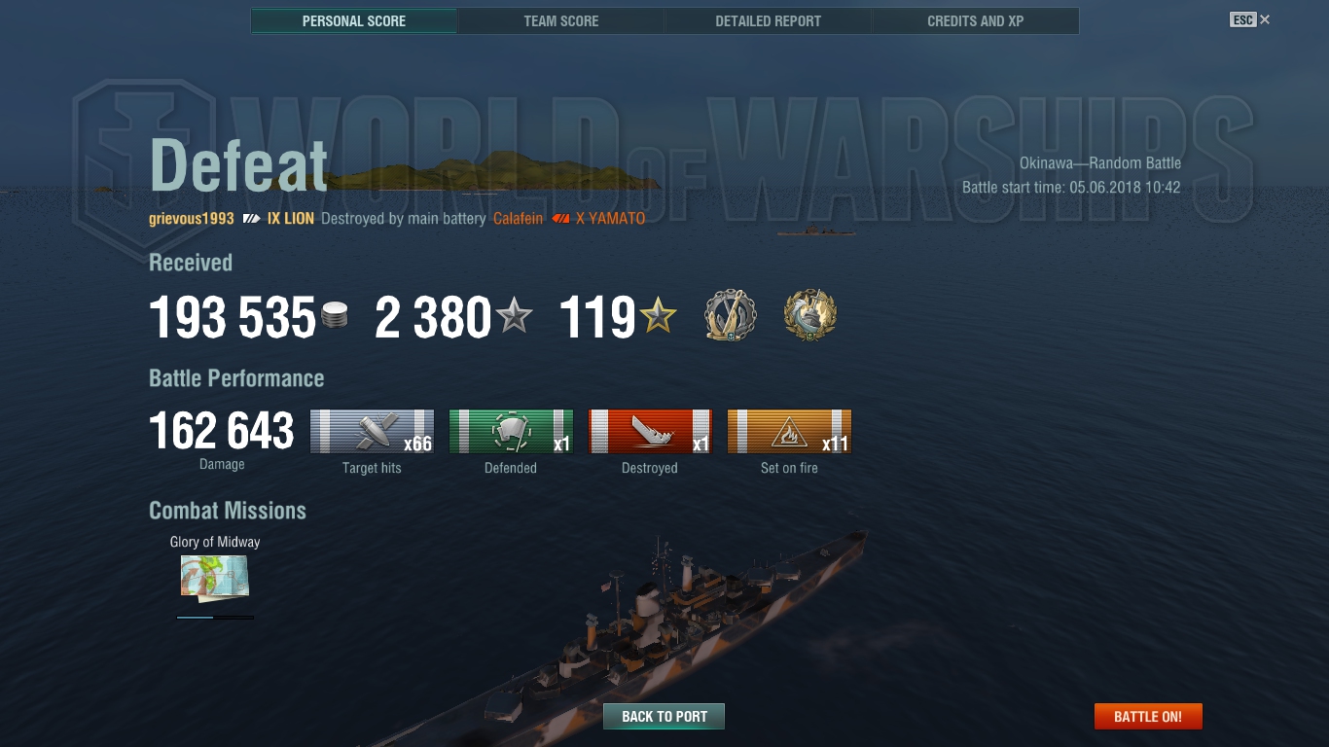Click the Glory of Midway progress bar
Screen dimensions: 1329x747
[215, 617]
